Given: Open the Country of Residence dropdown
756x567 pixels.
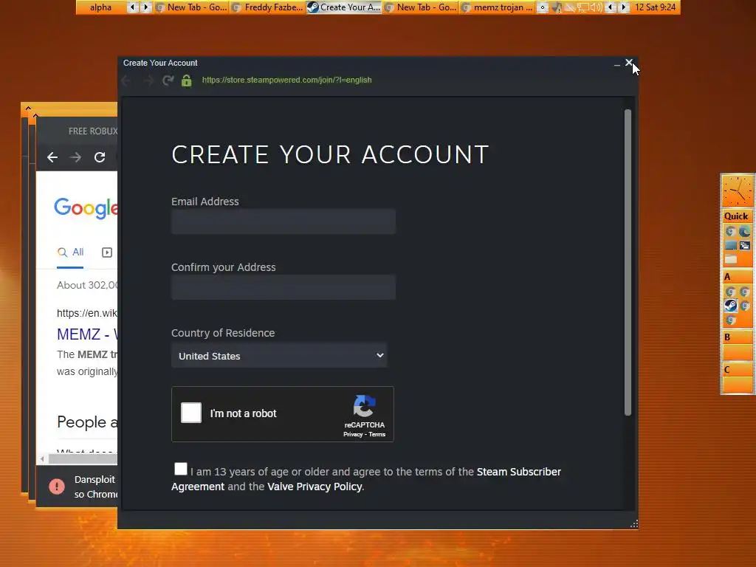Looking at the screenshot, I should [279, 356].
